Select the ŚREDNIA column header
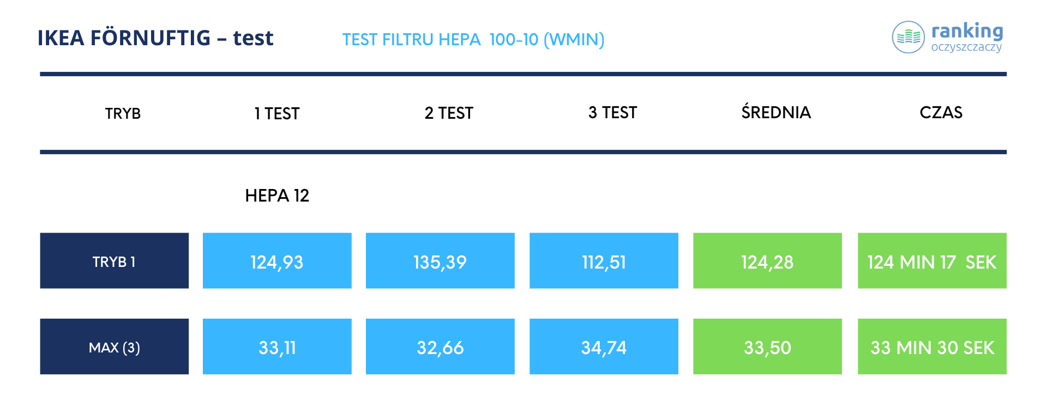The height and width of the screenshot is (408, 1047). pyautogui.click(x=776, y=112)
